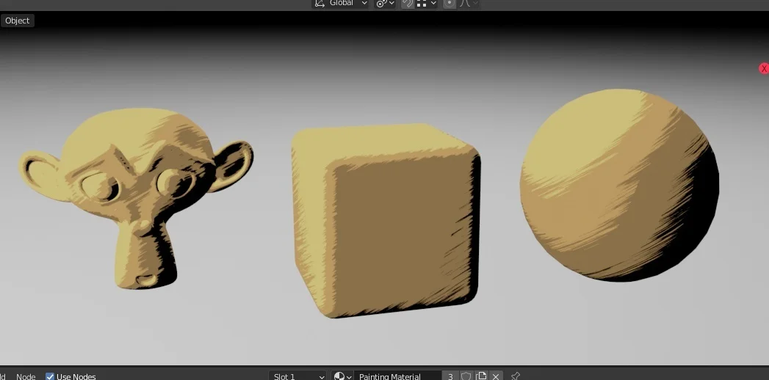The width and height of the screenshot is (769, 380).
Task: Click the Painting Material name field
Action: tap(397, 376)
